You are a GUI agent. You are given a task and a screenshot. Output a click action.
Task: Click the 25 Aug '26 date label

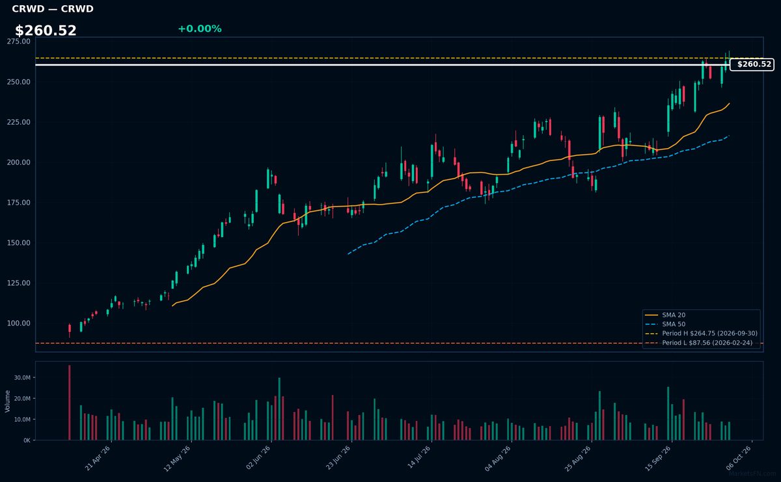579,458
